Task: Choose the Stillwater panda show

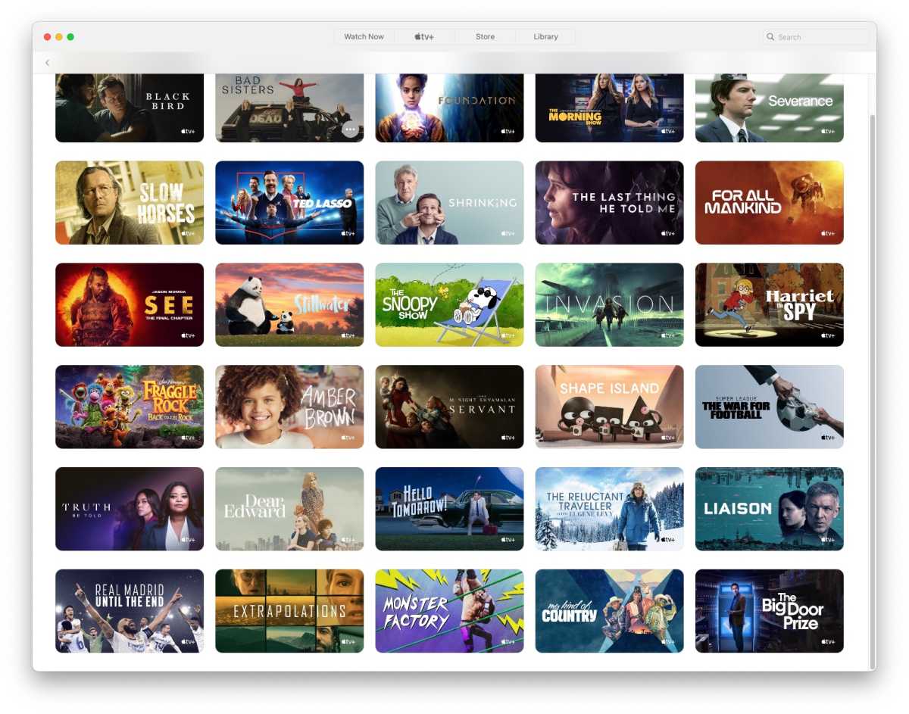Action: (x=289, y=304)
